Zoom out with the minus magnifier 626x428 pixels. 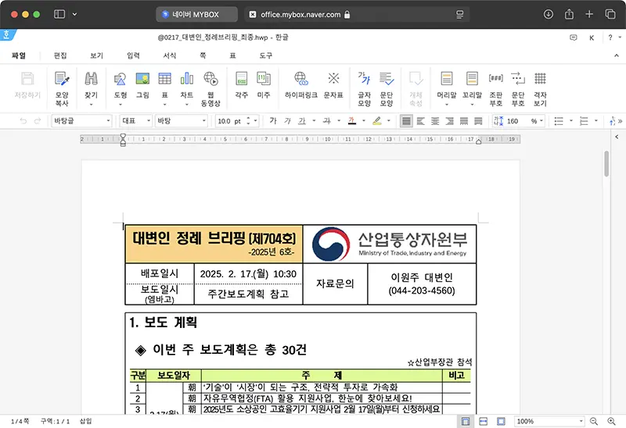(x=594, y=421)
